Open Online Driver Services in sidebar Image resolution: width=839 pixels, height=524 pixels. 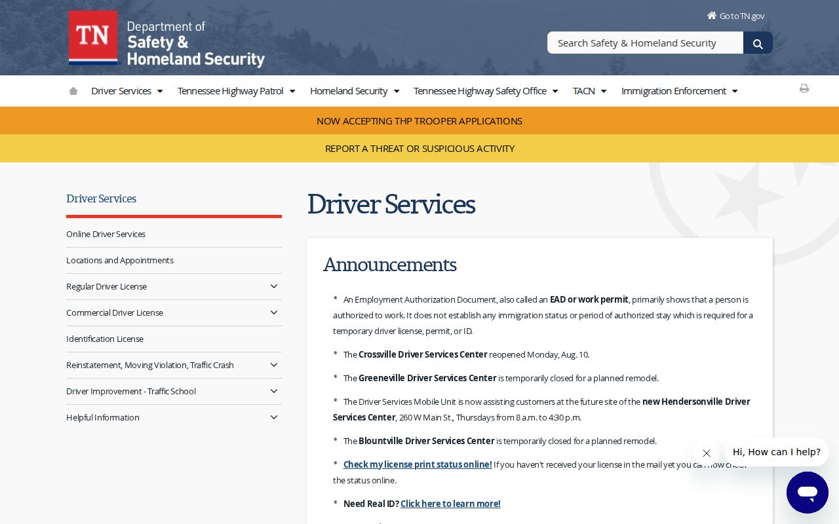106,234
